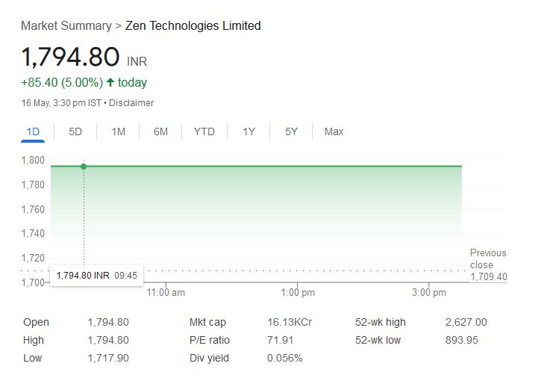
Task: Click the 1:00 pm axis tick
Action: [x=298, y=292]
